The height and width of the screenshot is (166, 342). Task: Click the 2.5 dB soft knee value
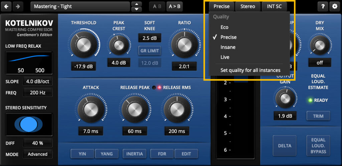click(150, 38)
